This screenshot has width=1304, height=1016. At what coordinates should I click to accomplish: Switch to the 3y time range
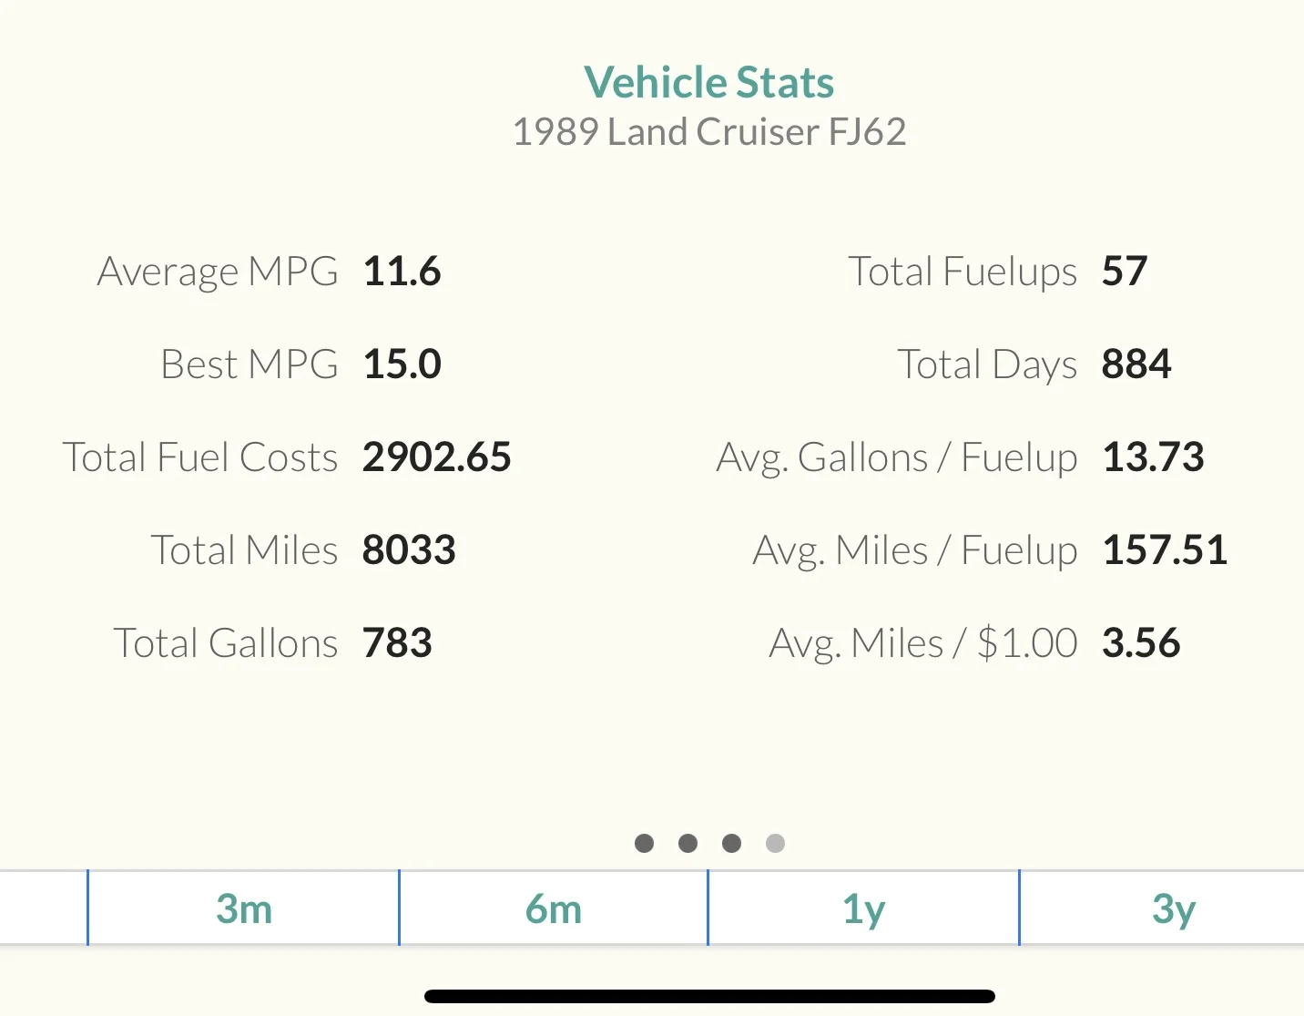1173,908
